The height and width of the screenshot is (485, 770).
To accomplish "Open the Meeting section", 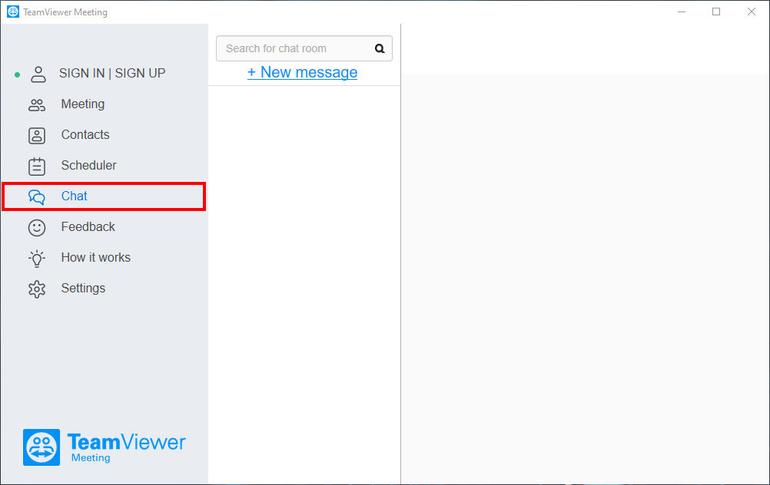I will click(x=82, y=104).
